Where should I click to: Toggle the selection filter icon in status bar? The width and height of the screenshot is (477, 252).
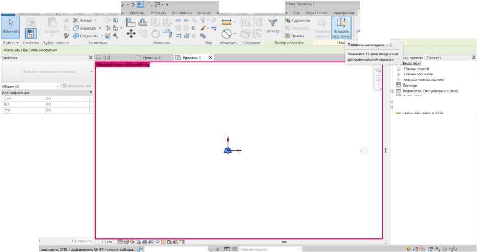[x=451, y=249]
